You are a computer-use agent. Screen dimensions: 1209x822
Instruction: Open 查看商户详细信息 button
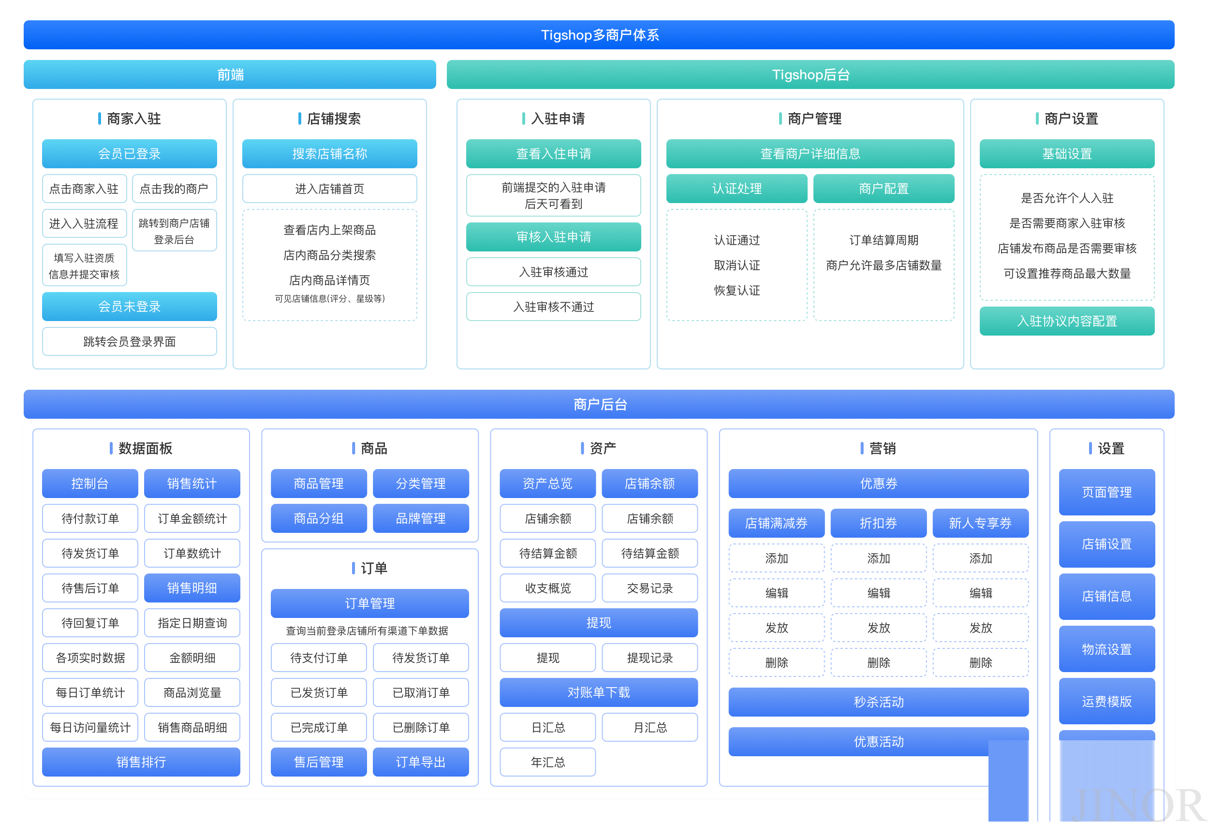tap(810, 153)
